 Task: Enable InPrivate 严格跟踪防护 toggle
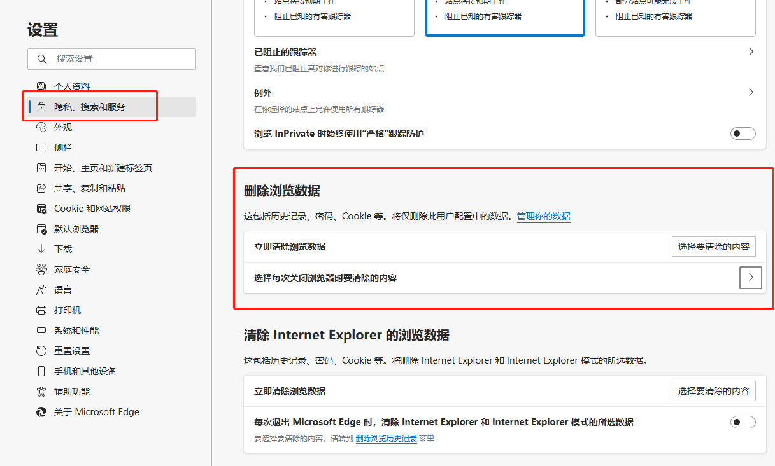point(743,133)
